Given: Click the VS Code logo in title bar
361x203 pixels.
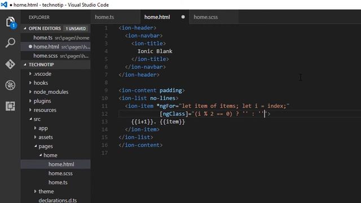Looking at the screenshot, I should coord(4,5).
